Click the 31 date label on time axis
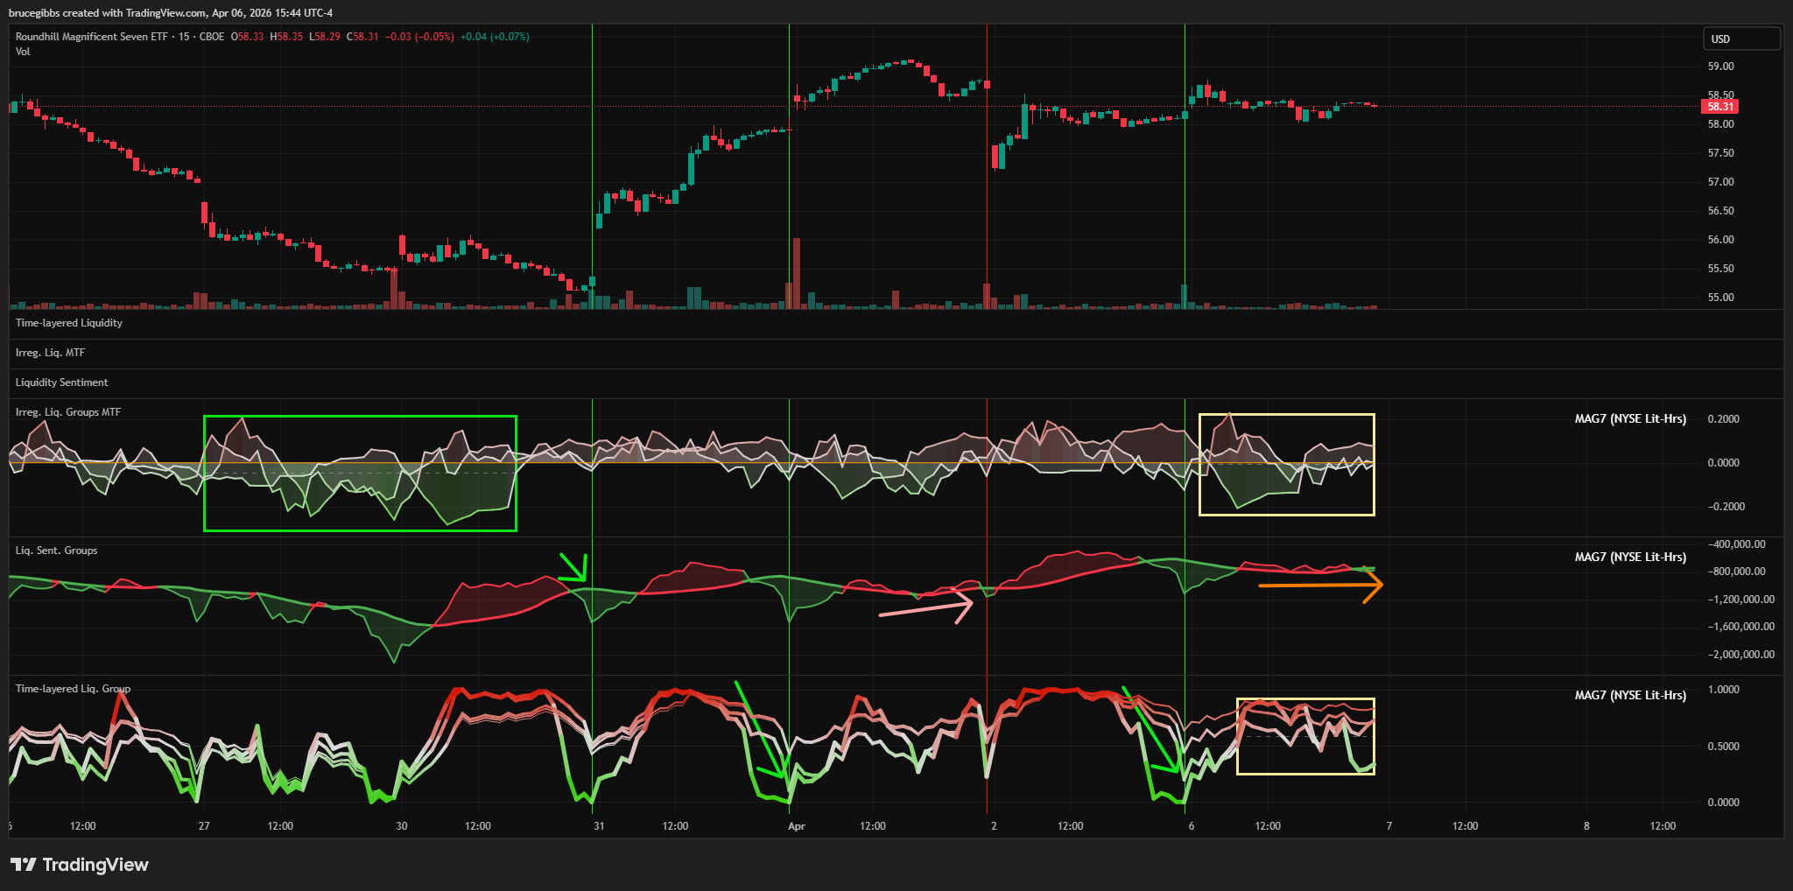Viewport: 1793px width, 891px height. tap(599, 826)
